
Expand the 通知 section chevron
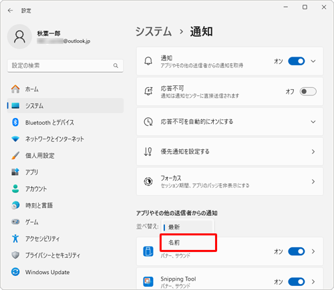point(313,61)
